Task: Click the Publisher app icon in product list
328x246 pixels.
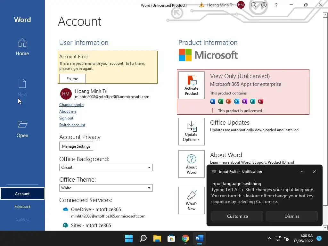Action: [x=252, y=102]
